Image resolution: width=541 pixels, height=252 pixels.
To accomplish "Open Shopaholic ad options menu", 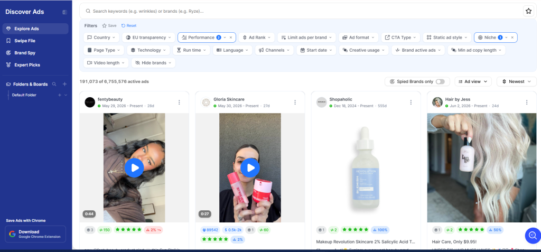I will point(411,102).
